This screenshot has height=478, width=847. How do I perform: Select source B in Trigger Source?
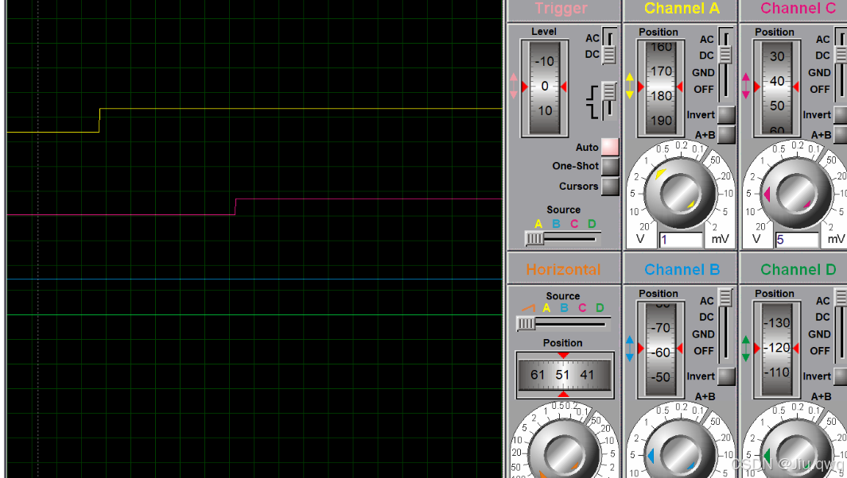(x=556, y=223)
